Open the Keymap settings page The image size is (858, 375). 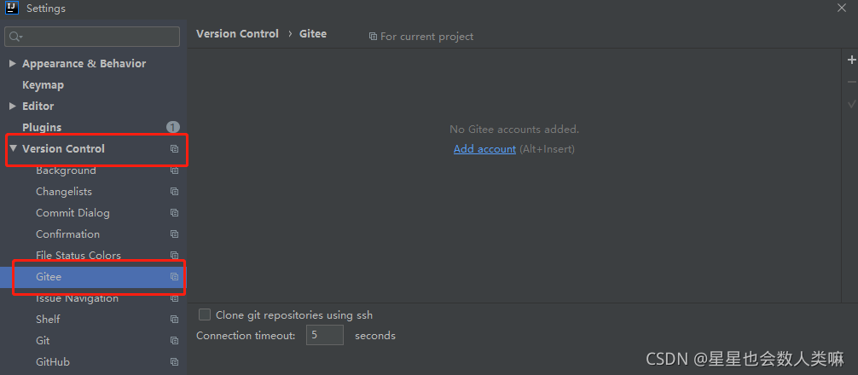click(43, 84)
